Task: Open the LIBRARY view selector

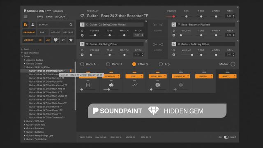Action: click(x=33, y=40)
